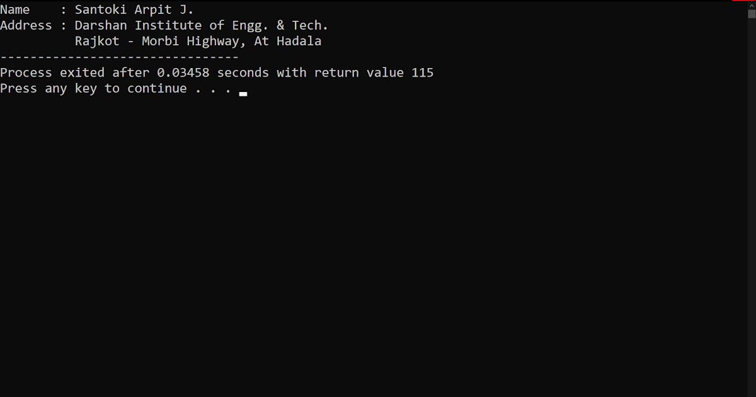756x397 pixels.
Task: Click the empty black console area
Action: click(x=372, y=246)
